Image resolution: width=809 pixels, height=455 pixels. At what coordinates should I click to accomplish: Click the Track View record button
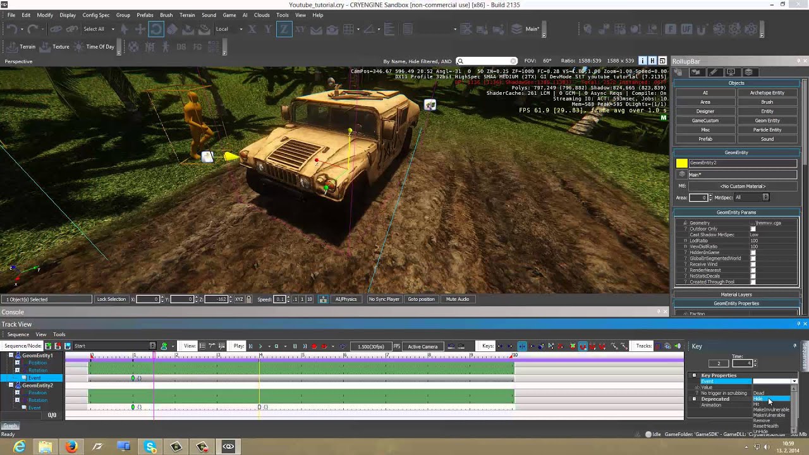tap(314, 346)
